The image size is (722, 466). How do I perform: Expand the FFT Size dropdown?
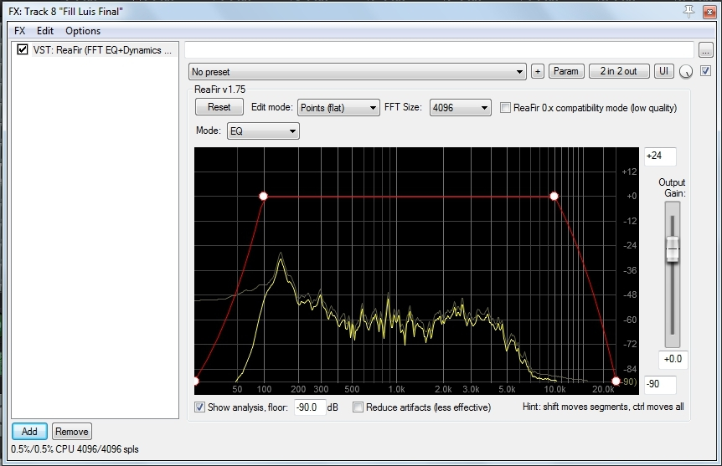(460, 108)
